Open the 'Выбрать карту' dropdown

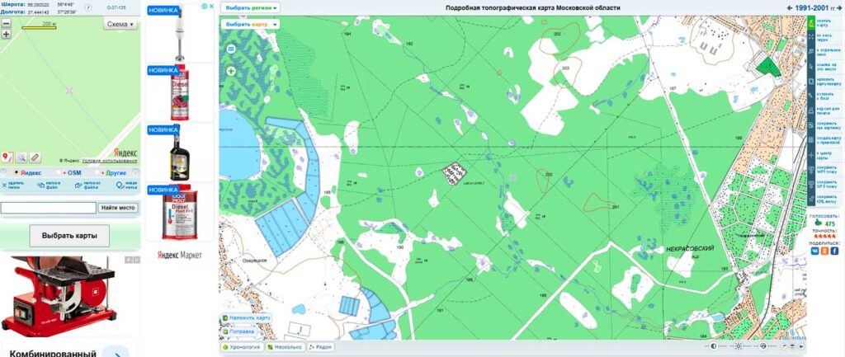tap(251, 24)
